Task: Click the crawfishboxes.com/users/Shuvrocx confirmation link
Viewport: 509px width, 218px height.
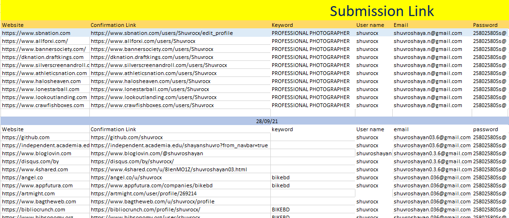Action: pos(152,105)
